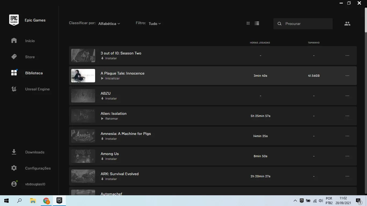Click the Alien: Isolation thumbnail
Image resolution: width=367 pixels, height=206 pixels.
pos(83,116)
